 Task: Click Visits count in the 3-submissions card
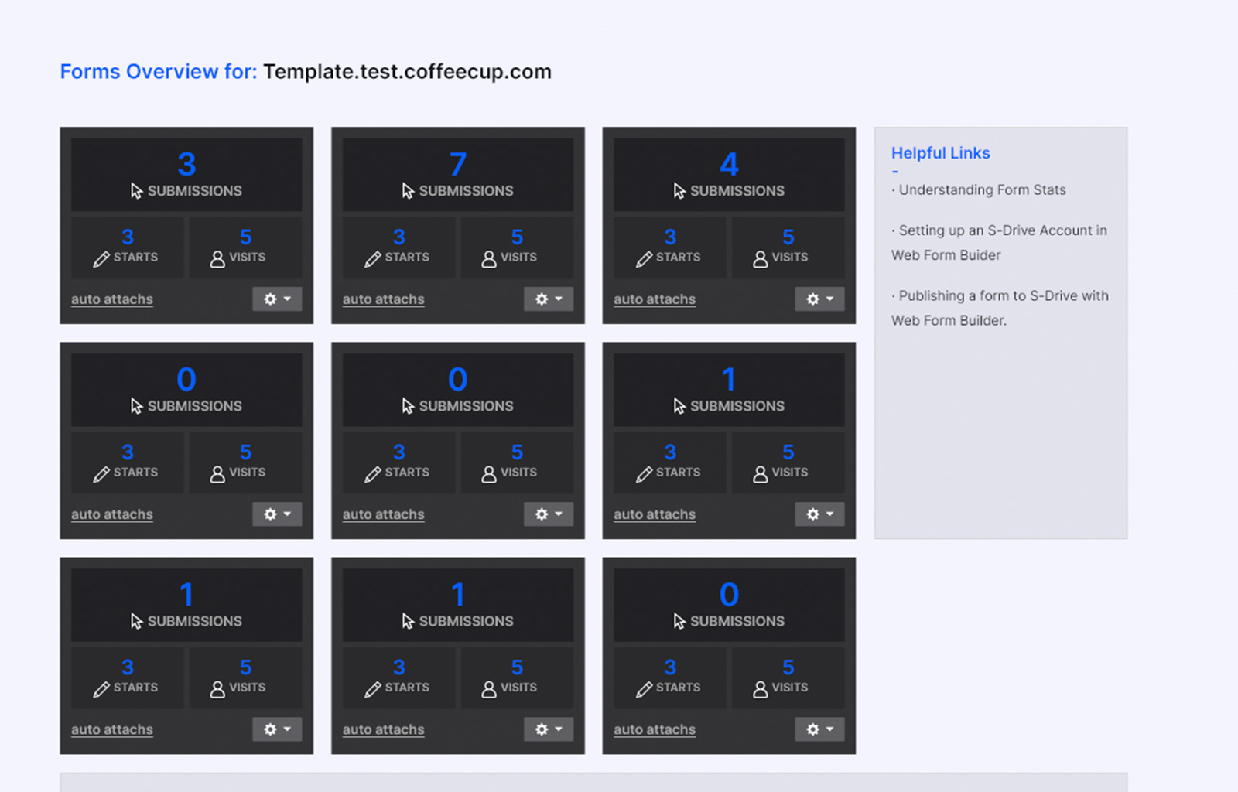[x=245, y=237]
